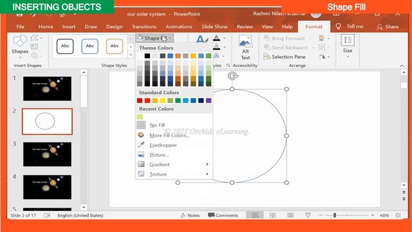Image resolution: width=412 pixels, height=232 pixels.
Task: Open the Align objects icon
Action: pyautogui.click(x=322, y=39)
